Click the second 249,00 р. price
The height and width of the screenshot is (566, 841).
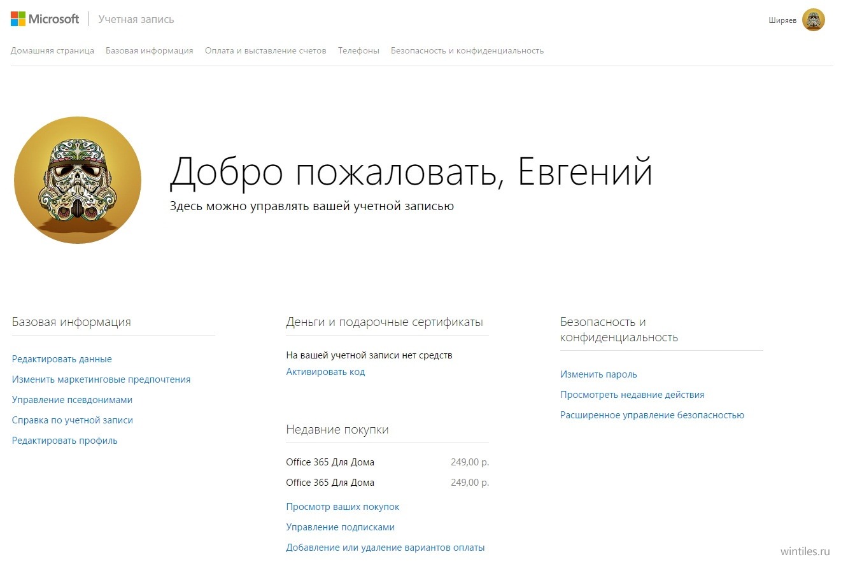coord(470,483)
